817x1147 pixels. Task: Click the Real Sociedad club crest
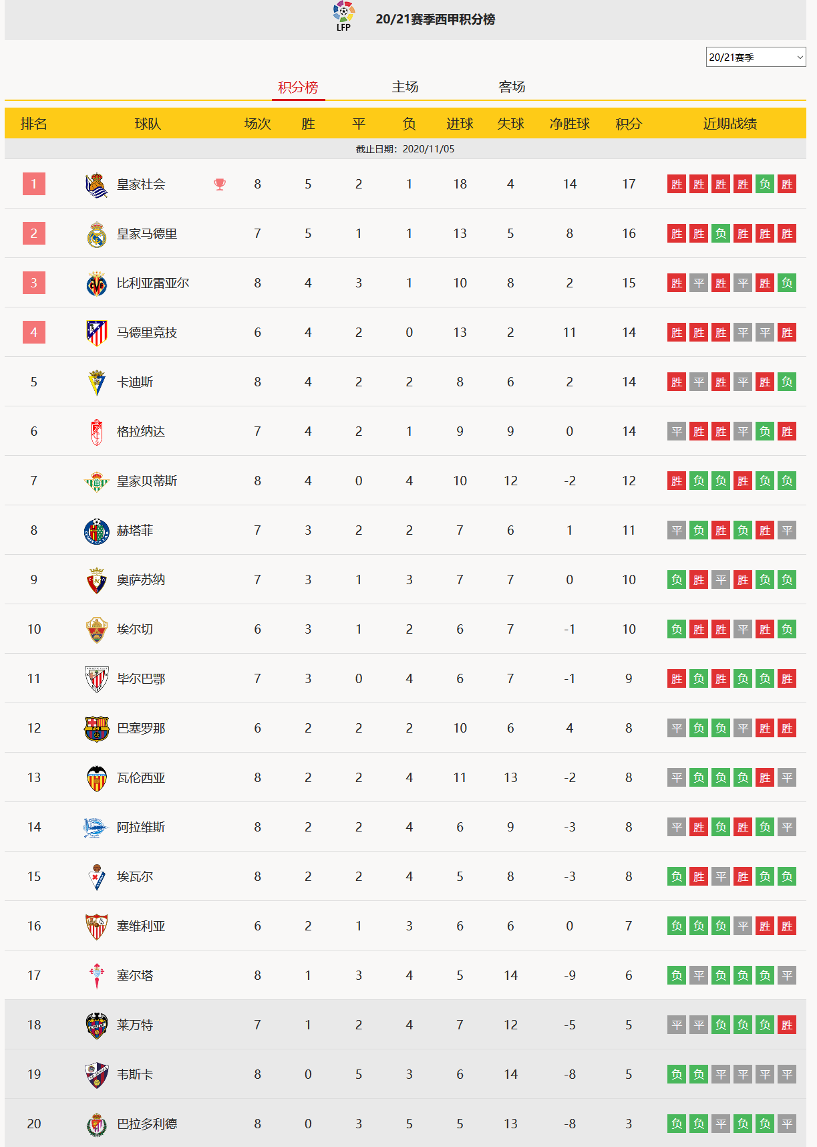click(97, 184)
